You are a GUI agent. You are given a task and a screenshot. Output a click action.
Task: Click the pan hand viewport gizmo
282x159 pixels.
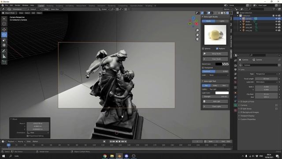[x=197, y=34]
